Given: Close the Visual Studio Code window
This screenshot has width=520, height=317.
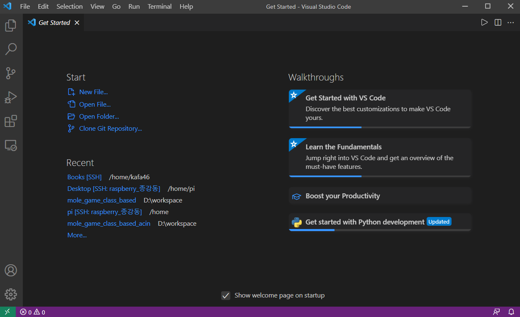Looking at the screenshot, I should 510,6.
